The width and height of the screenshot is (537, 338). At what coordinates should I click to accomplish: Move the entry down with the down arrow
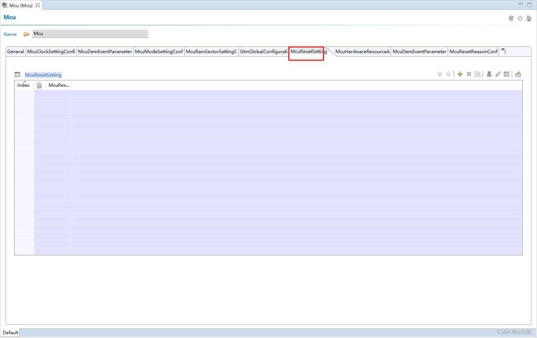point(448,74)
